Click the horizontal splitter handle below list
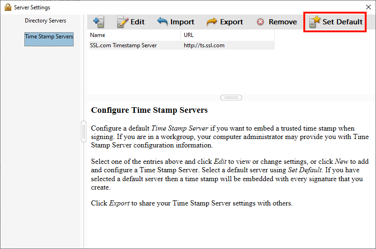 coord(231,98)
